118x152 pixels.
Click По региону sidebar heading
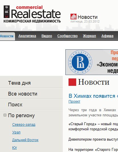pos(21,115)
